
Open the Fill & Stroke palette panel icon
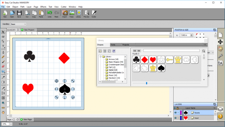pos(220,49)
